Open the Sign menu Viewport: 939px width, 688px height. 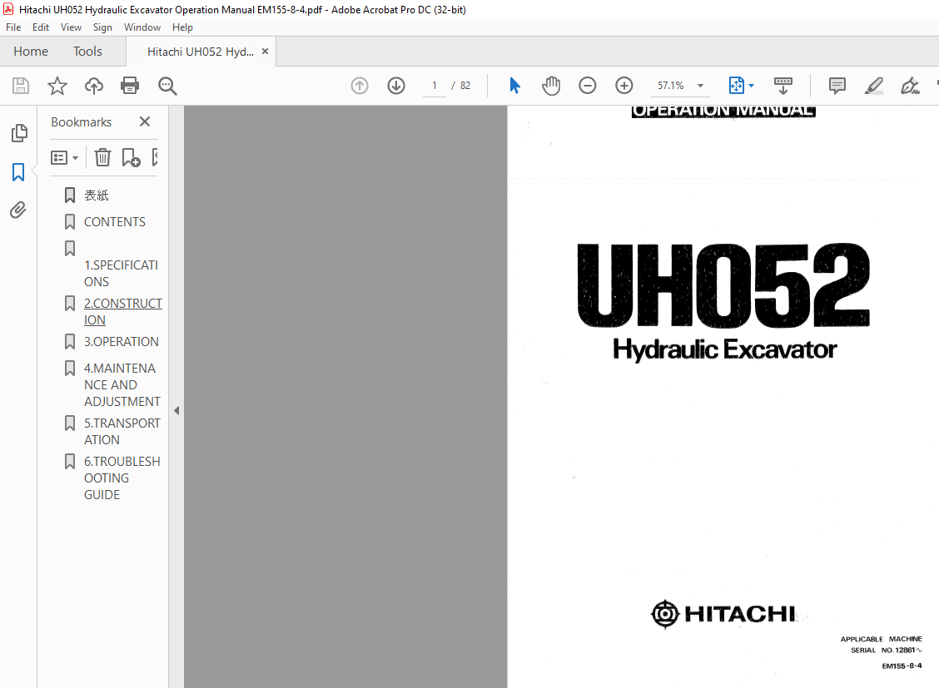(x=102, y=27)
